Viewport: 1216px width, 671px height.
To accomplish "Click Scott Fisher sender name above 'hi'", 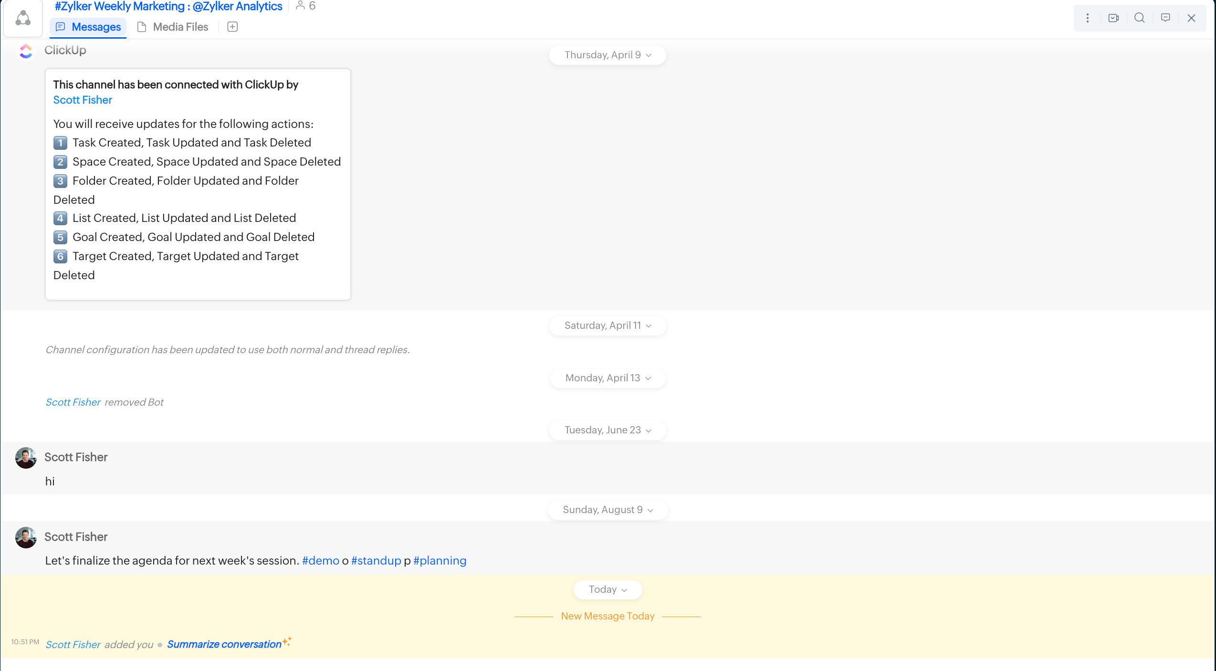I will coord(76,457).
